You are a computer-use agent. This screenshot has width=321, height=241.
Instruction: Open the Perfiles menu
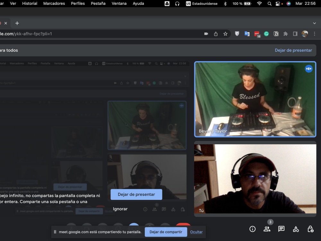(x=78, y=4)
